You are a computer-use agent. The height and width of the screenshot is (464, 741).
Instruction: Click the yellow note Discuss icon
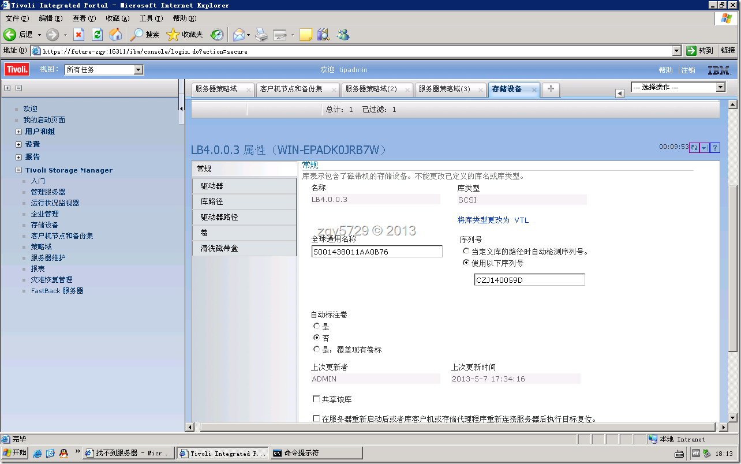[x=306, y=35]
